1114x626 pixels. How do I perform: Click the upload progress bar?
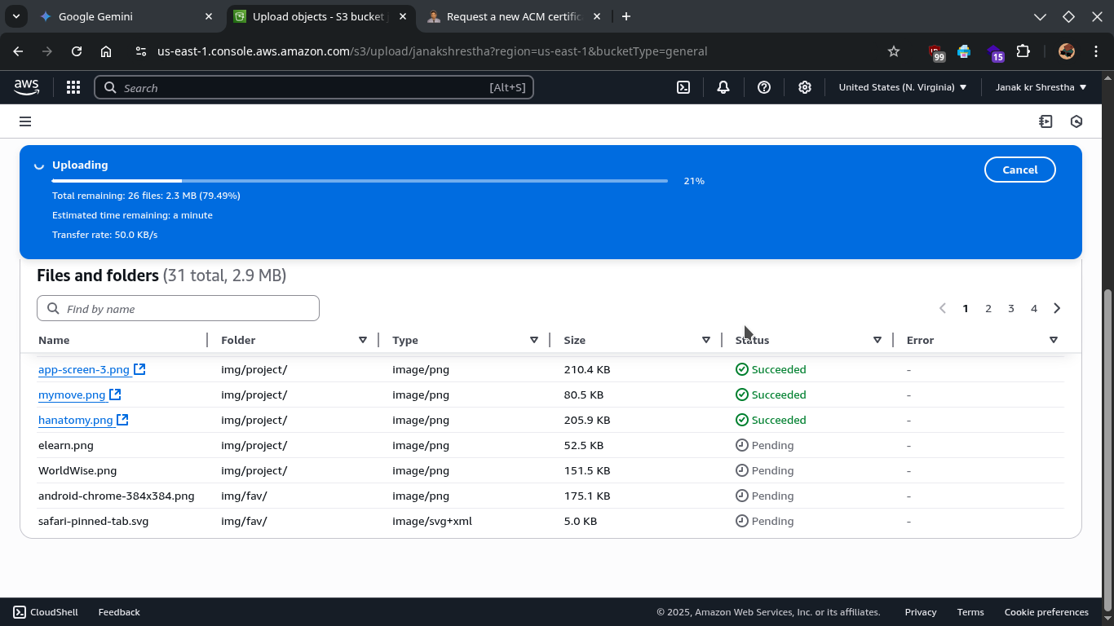(360, 181)
